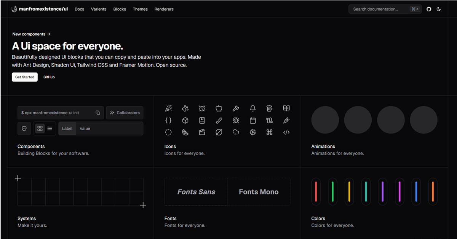Click the clapperboard icon
Screen dimensions: 457x239
(x=202, y=132)
